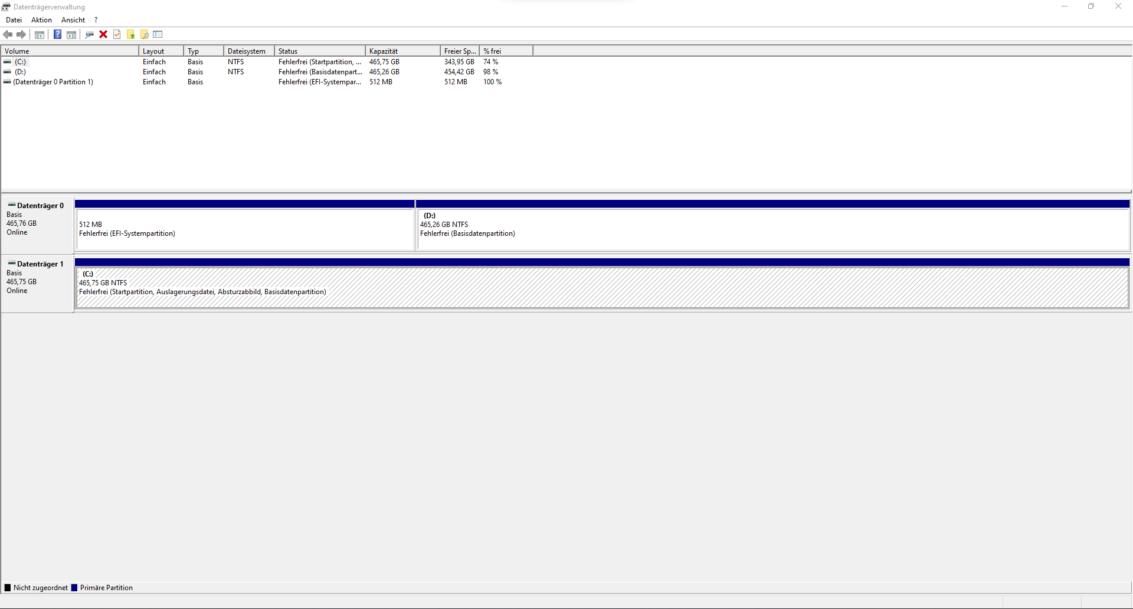The height and width of the screenshot is (609, 1133).
Task: Toggle the console tree panel icon
Action: pyautogui.click(x=39, y=34)
